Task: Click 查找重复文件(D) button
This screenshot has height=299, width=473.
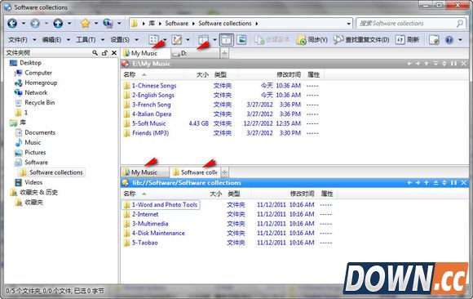Action: [x=361, y=39]
